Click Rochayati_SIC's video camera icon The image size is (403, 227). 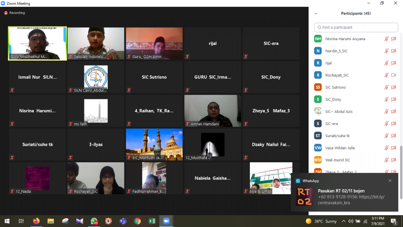pyautogui.click(x=393, y=75)
